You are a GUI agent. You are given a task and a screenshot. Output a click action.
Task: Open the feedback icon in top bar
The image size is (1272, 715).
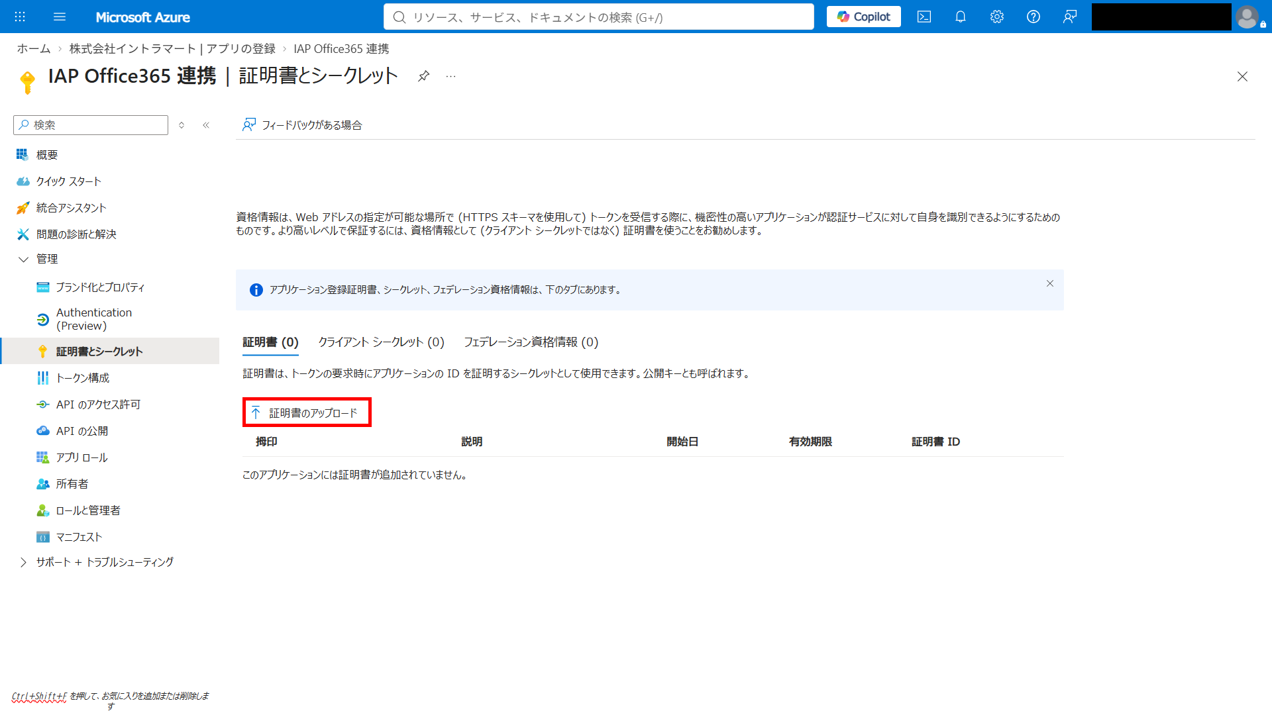pos(1070,17)
